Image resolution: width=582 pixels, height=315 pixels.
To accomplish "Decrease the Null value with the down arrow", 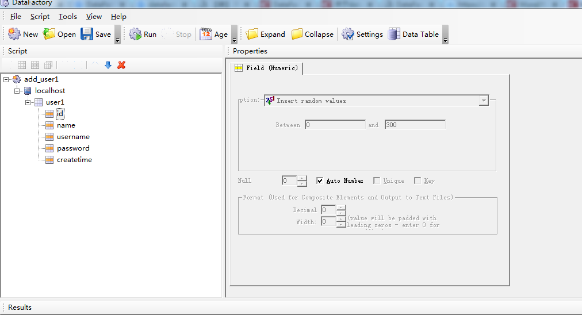I will click(302, 183).
